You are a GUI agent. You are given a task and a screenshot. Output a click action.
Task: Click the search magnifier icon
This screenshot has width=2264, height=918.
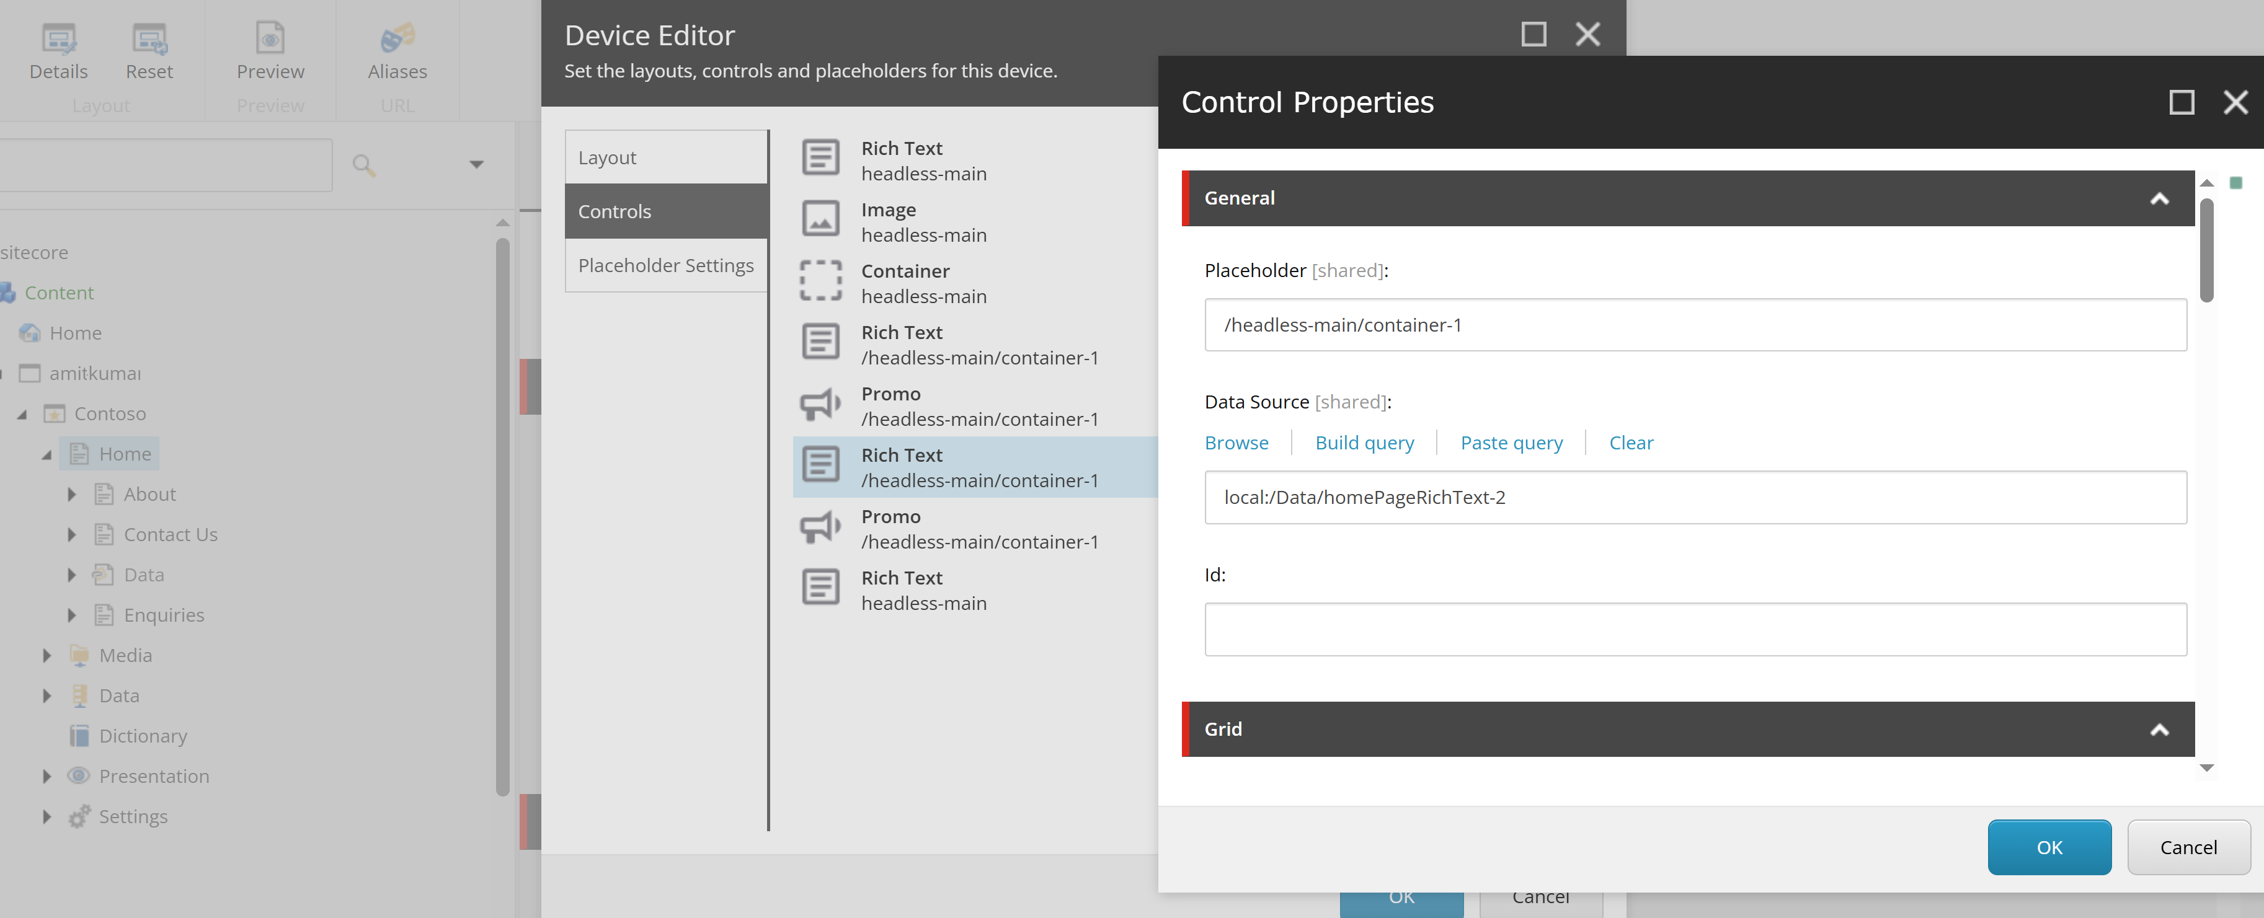tap(364, 165)
